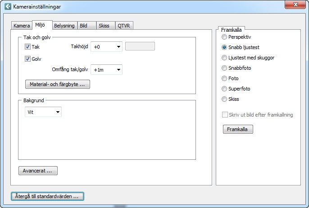This screenshot has height=208, width=309.
Task: Close the Kamerainställningar dialog window
Action: click(295, 5)
